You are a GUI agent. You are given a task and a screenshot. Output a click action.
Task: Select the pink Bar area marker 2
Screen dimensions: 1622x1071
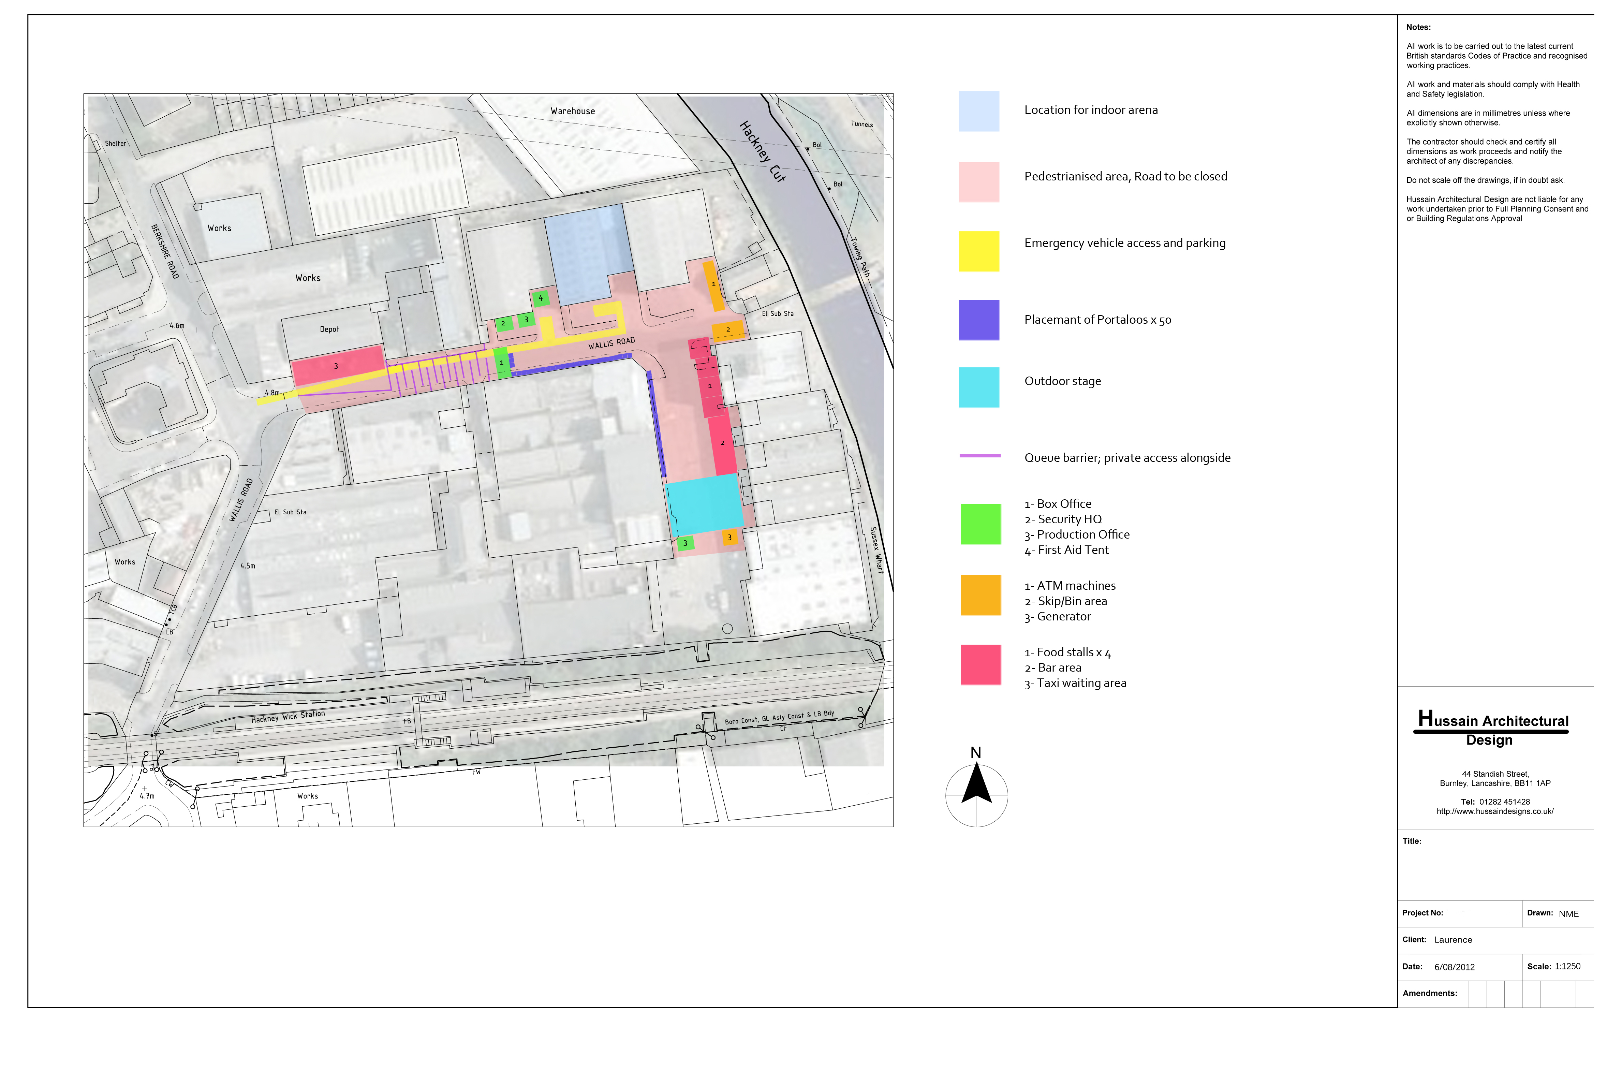[723, 442]
